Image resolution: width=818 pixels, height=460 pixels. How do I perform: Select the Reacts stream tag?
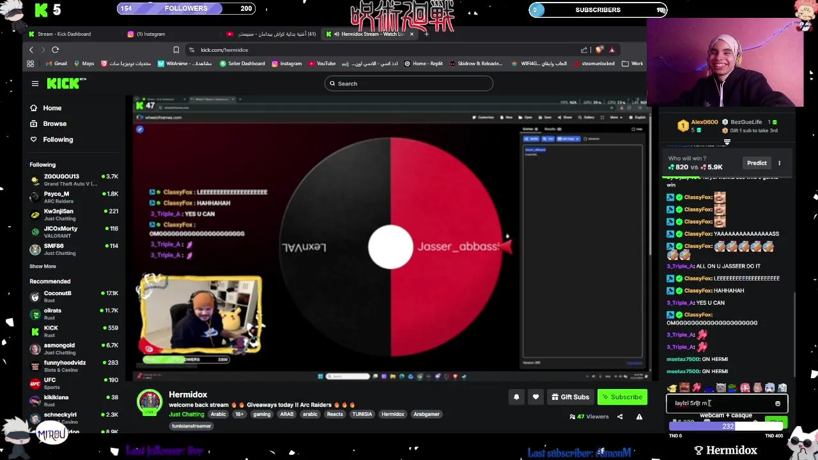click(335, 415)
